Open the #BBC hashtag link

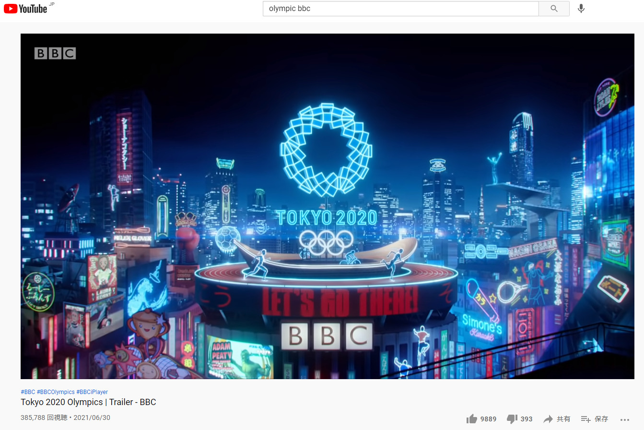pos(28,392)
